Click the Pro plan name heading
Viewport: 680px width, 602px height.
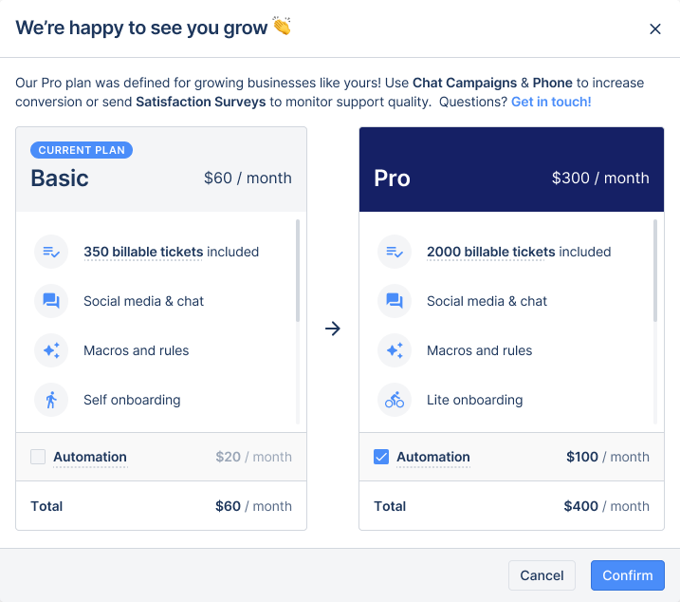coord(392,179)
